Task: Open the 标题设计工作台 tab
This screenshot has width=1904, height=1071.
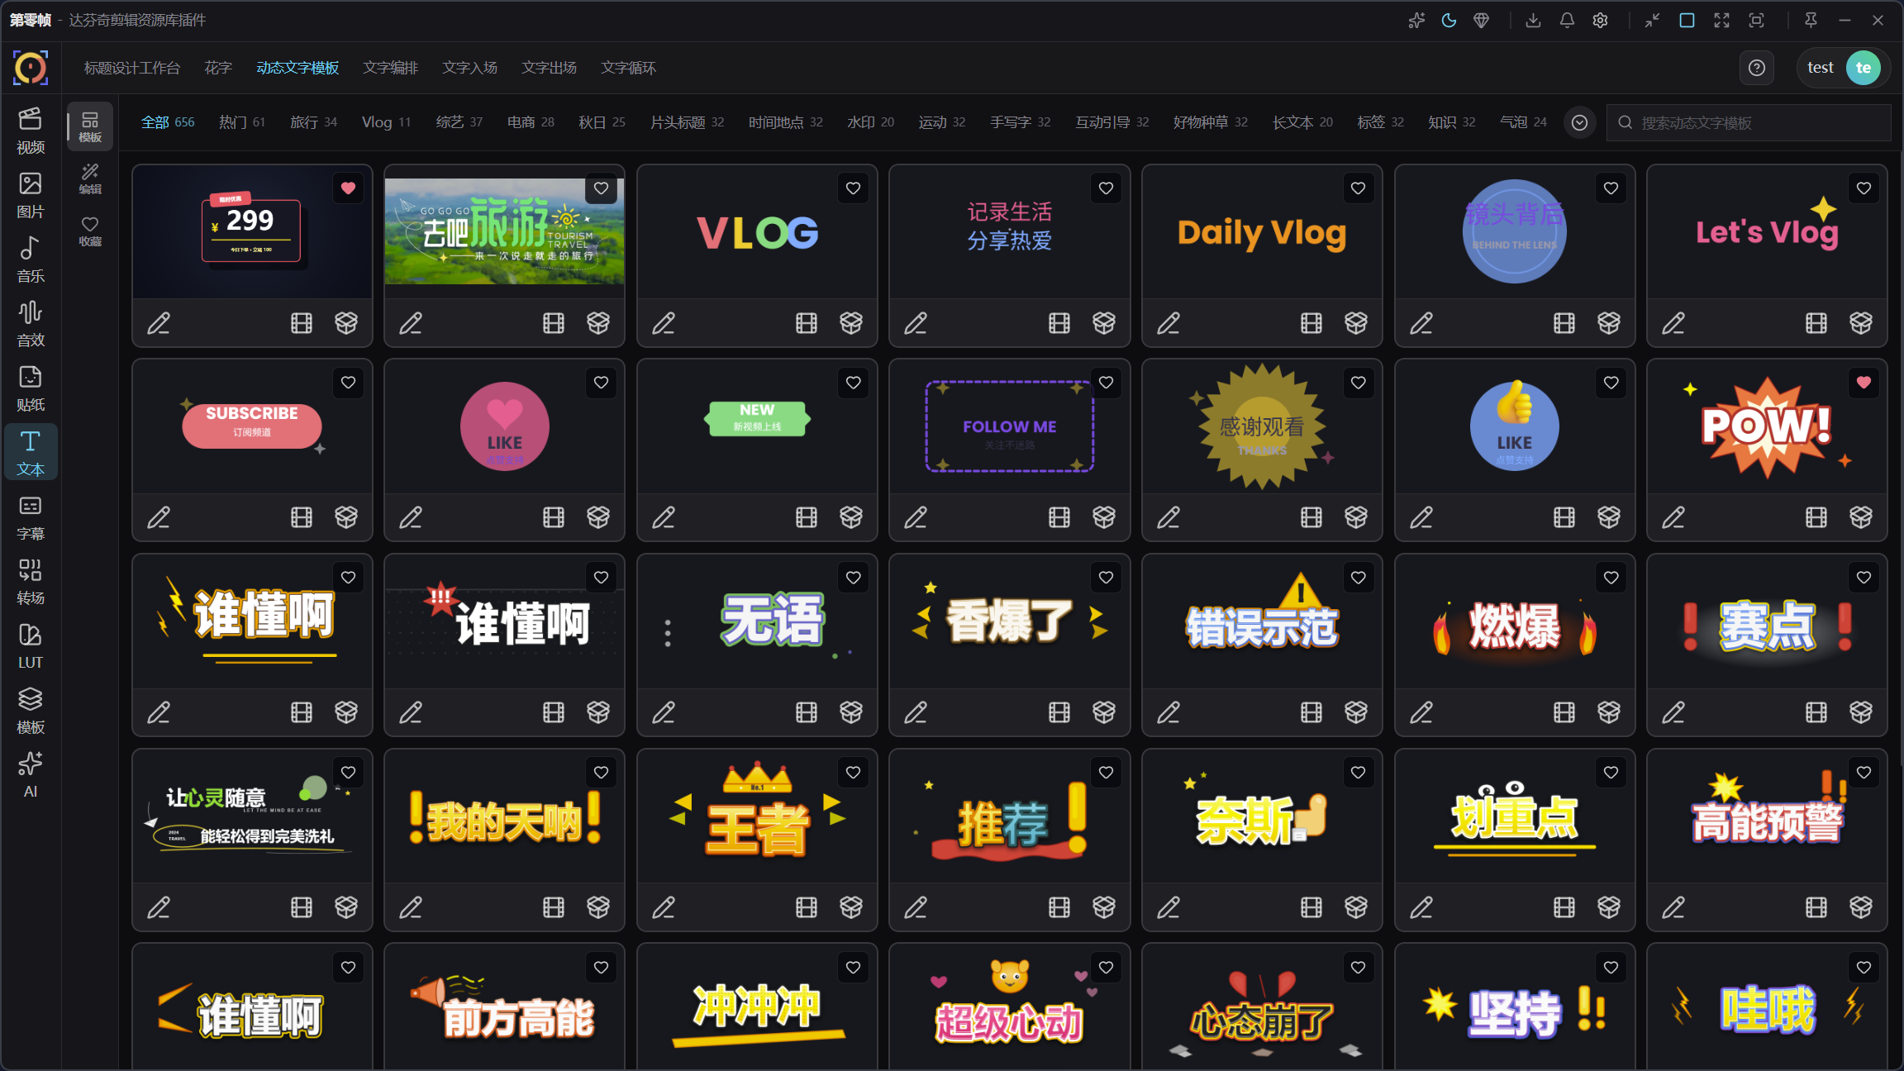Action: click(x=131, y=68)
